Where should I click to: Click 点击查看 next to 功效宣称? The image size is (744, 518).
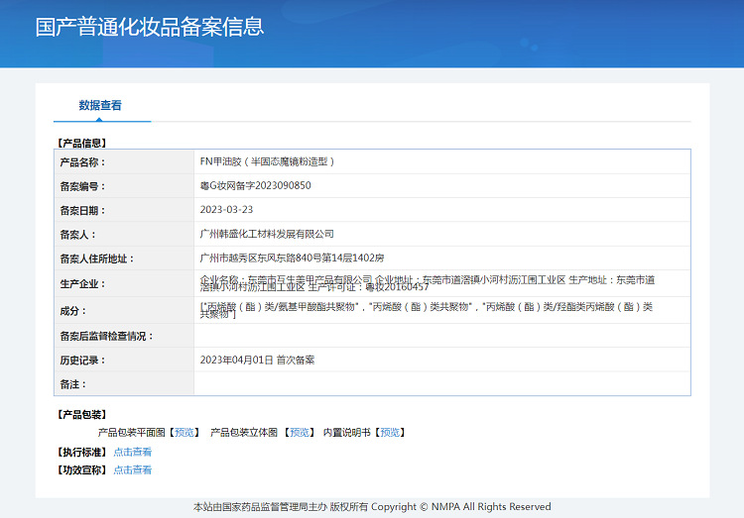click(x=133, y=469)
